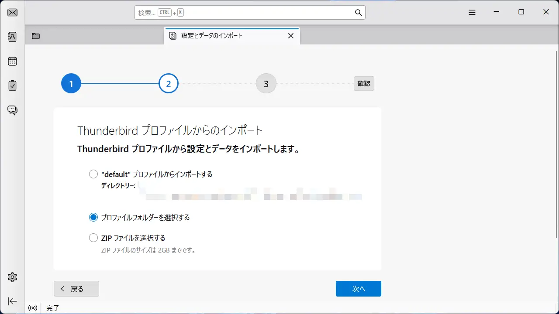Go to step 1 in progress indicator
The height and width of the screenshot is (314, 559).
click(x=71, y=83)
